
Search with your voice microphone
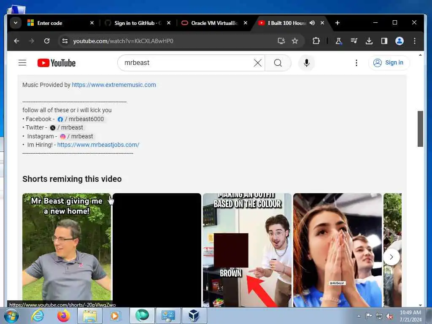tap(307, 63)
